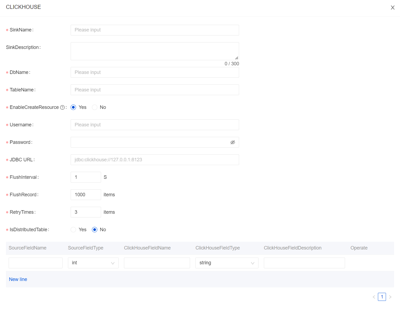Focus the SinkName input field
The image size is (400, 310).
coord(155,30)
